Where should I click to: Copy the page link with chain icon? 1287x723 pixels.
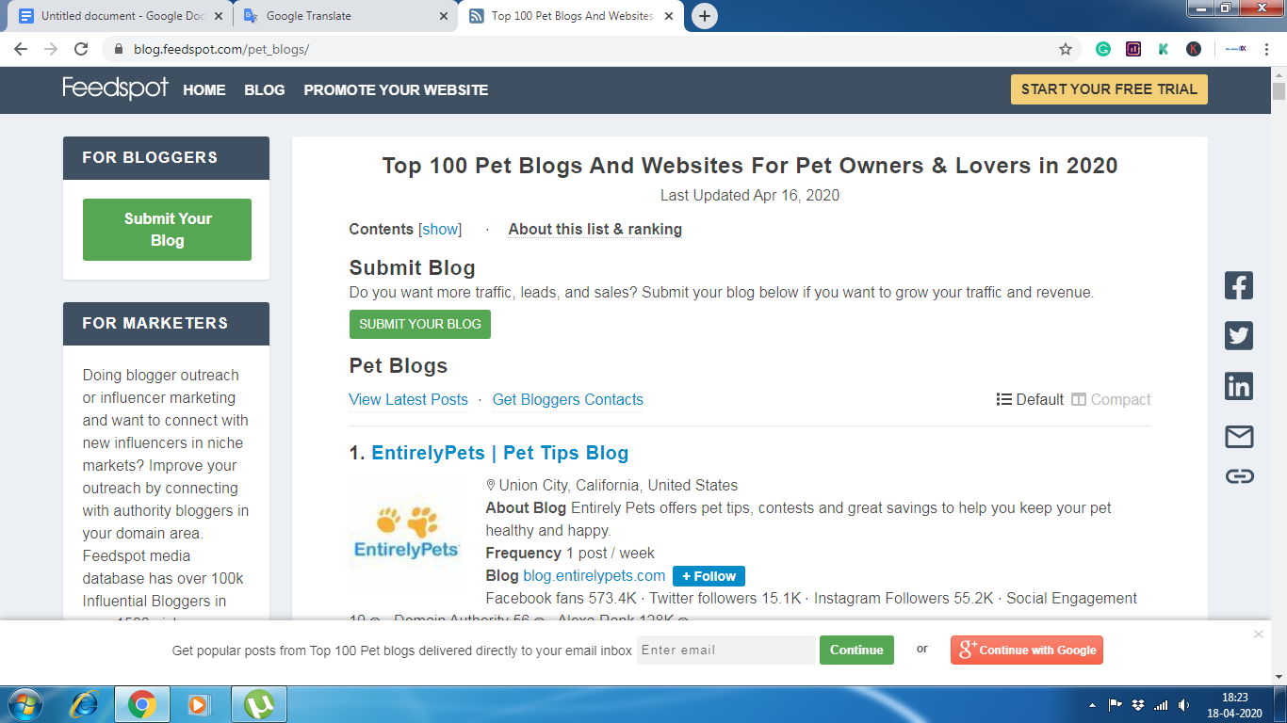(x=1239, y=476)
